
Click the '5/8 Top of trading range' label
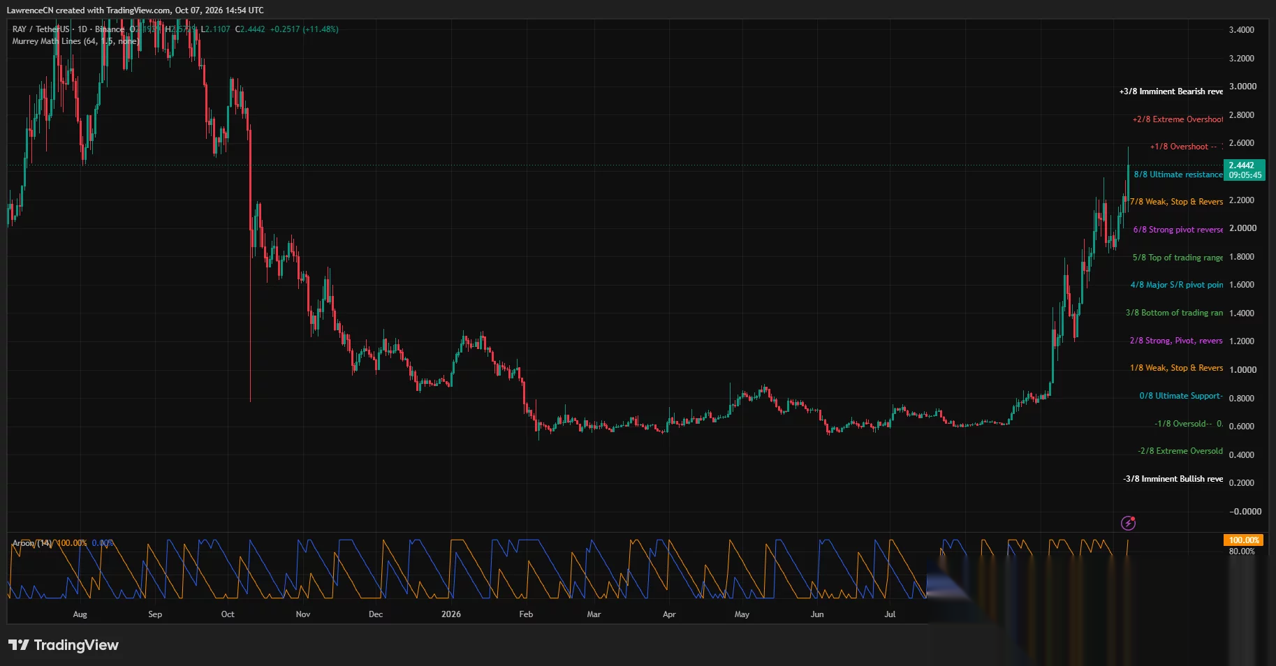click(x=1178, y=258)
